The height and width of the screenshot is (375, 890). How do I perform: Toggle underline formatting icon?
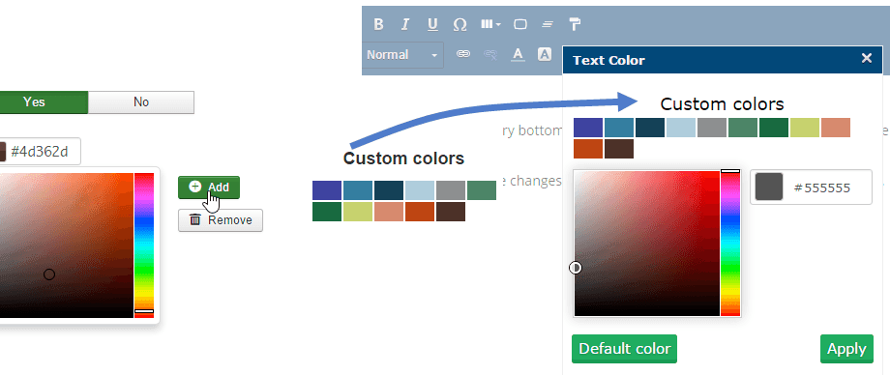coord(432,24)
